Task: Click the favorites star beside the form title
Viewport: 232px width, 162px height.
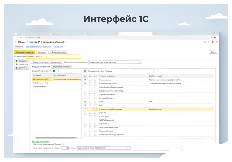Action: coord(16,42)
